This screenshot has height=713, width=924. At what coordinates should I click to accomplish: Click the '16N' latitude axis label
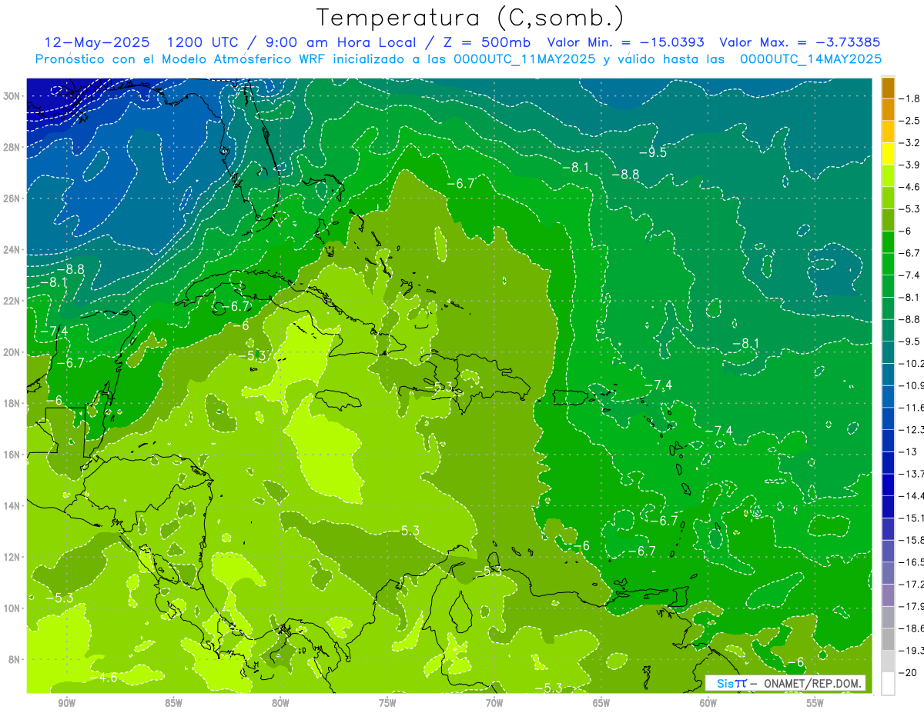point(12,455)
